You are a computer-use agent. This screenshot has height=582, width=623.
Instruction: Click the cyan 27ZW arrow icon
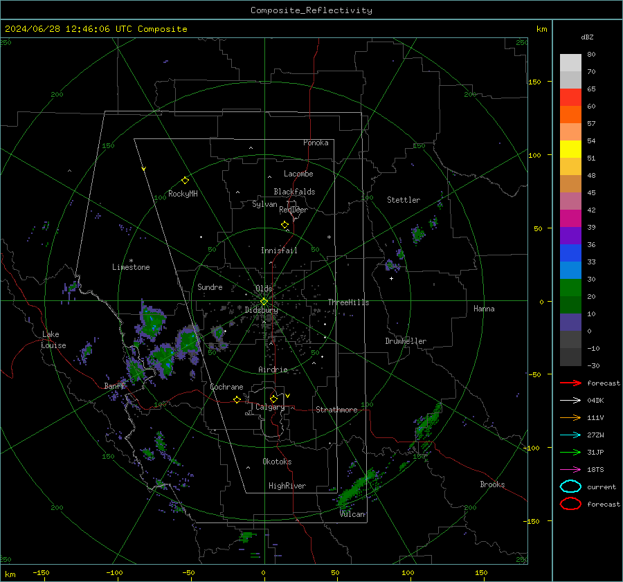click(x=570, y=435)
